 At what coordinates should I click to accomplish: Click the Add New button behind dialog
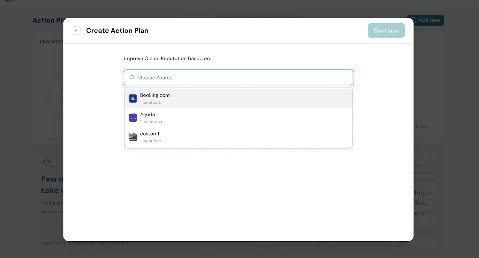pos(429,20)
